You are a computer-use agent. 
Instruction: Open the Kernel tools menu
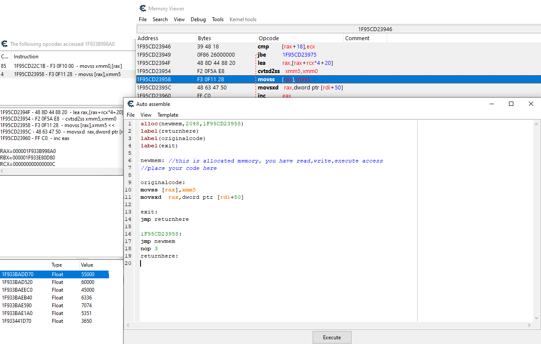tap(243, 19)
